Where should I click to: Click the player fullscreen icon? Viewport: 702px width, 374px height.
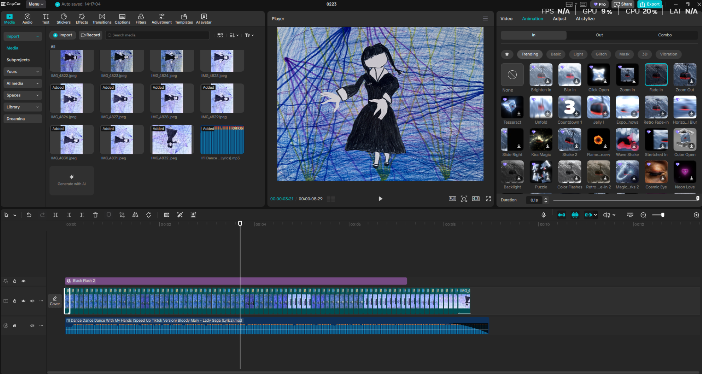[x=488, y=198]
